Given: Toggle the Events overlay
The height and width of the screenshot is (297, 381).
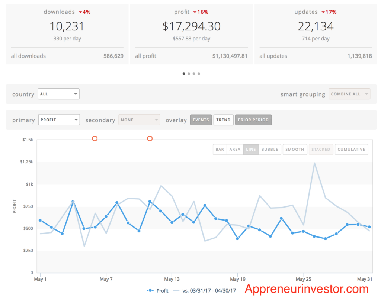Looking at the screenshot, I should coord(201,120).
